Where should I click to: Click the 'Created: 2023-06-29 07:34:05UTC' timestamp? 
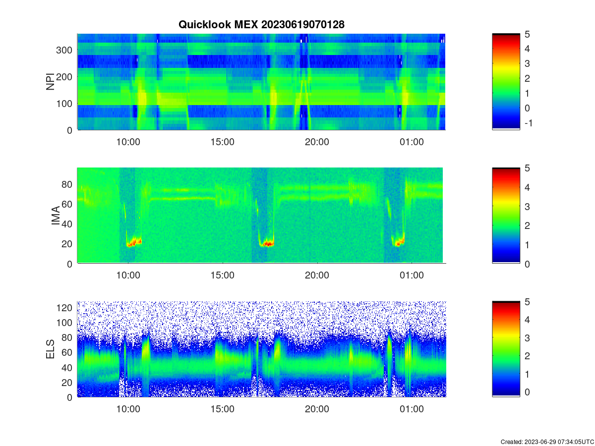click(547, 442)
